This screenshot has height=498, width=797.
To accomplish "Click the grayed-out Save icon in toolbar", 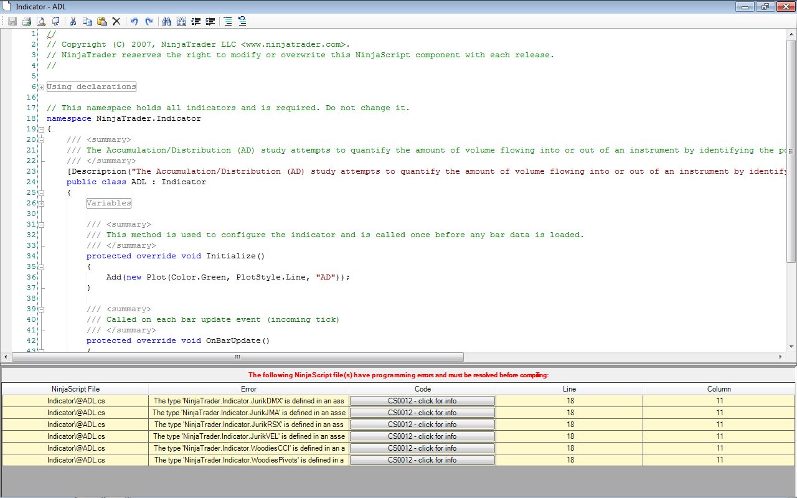I will (12, 21).
